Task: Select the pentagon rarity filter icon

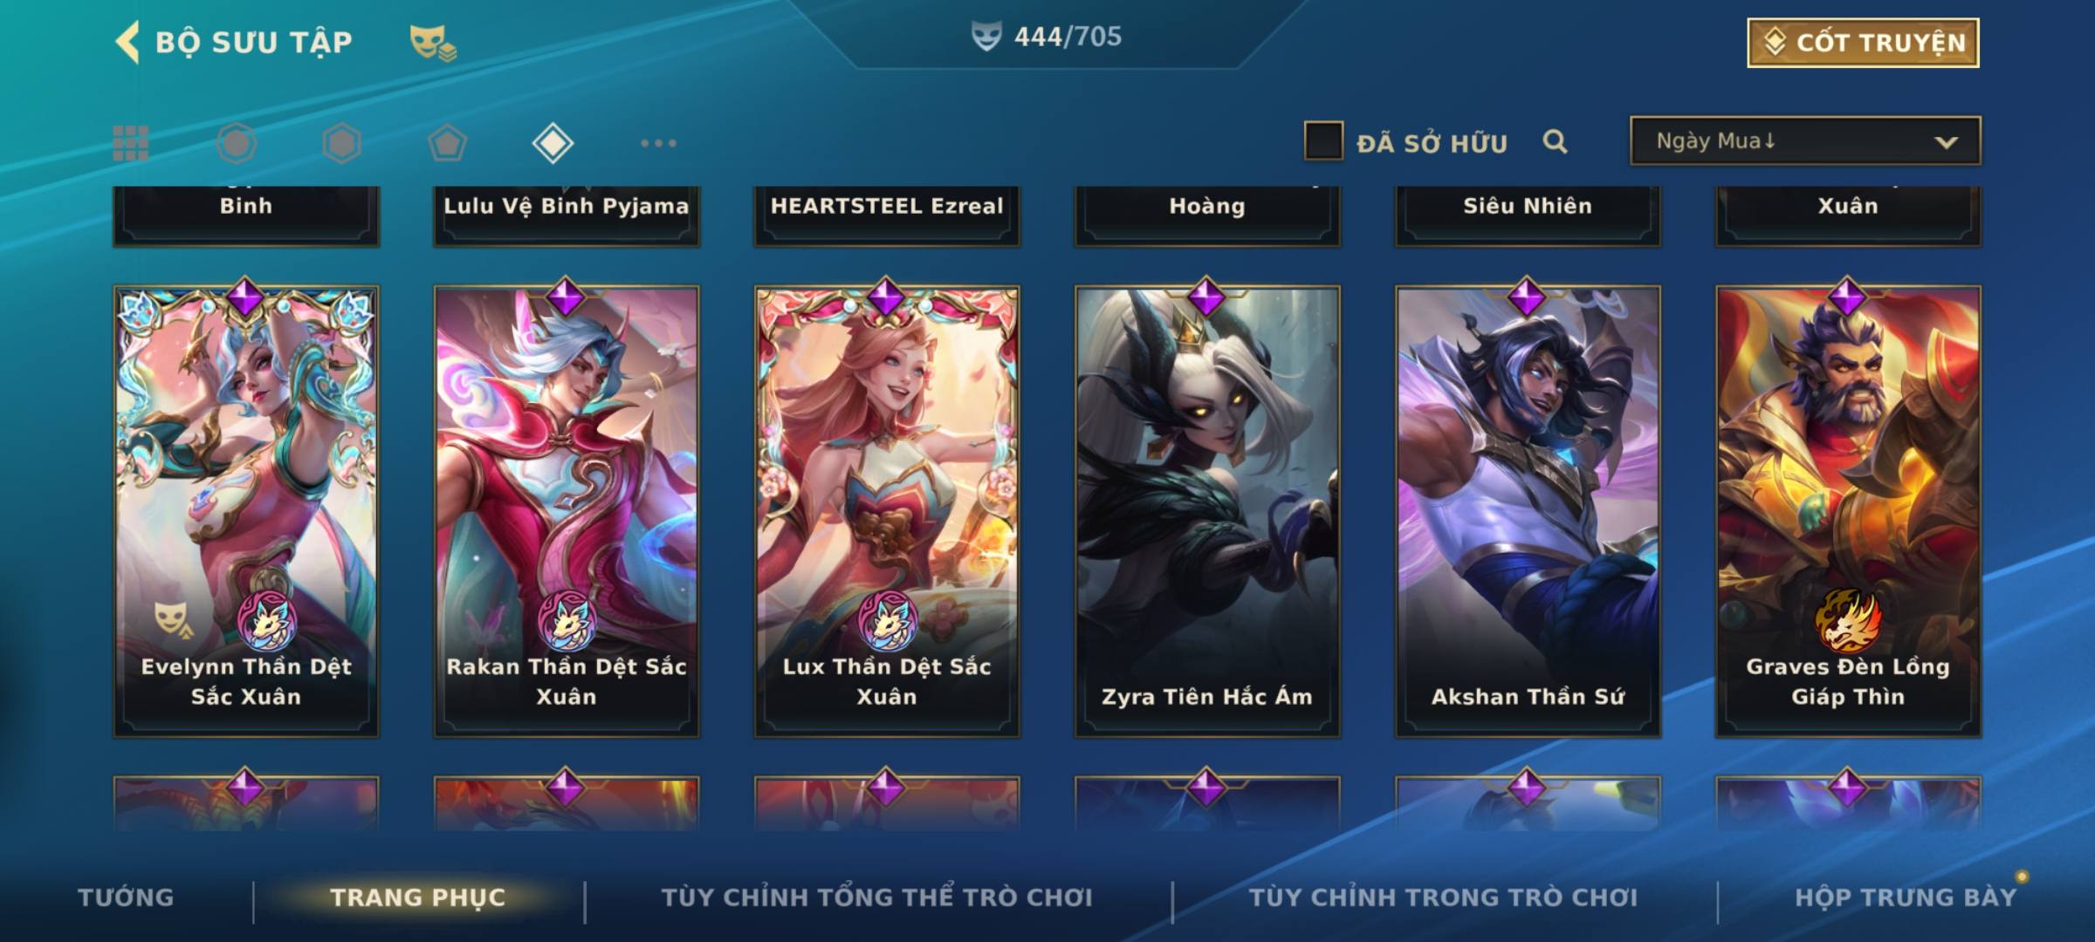Action: 447,143
